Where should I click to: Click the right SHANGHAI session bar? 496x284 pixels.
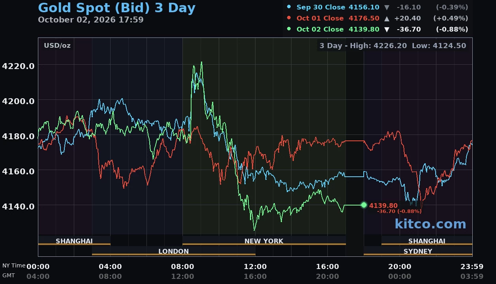[427, 241]
